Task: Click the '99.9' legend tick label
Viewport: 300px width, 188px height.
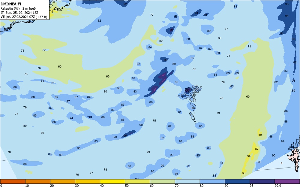Action: coord(278,186)
